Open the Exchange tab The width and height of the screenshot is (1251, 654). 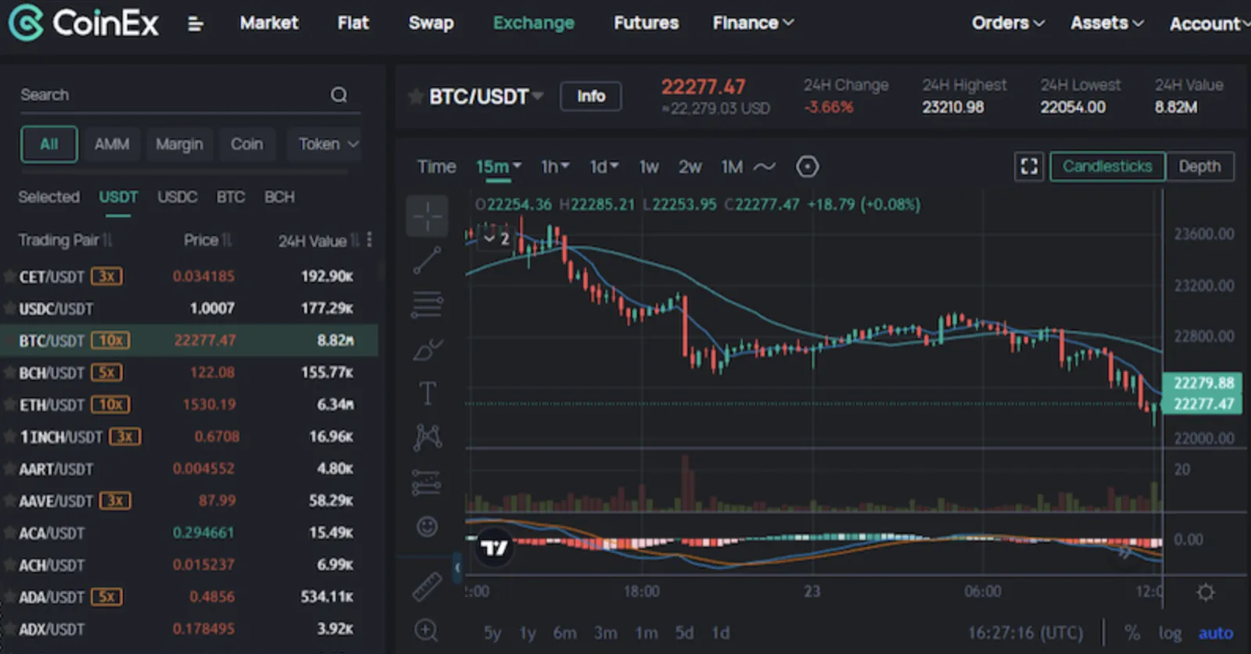pyautogui.click(x=533, y=23)
